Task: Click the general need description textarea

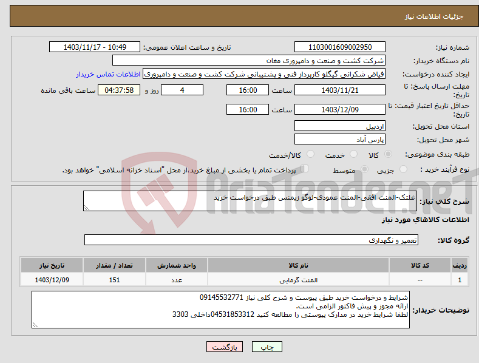Action: [250, 201]
